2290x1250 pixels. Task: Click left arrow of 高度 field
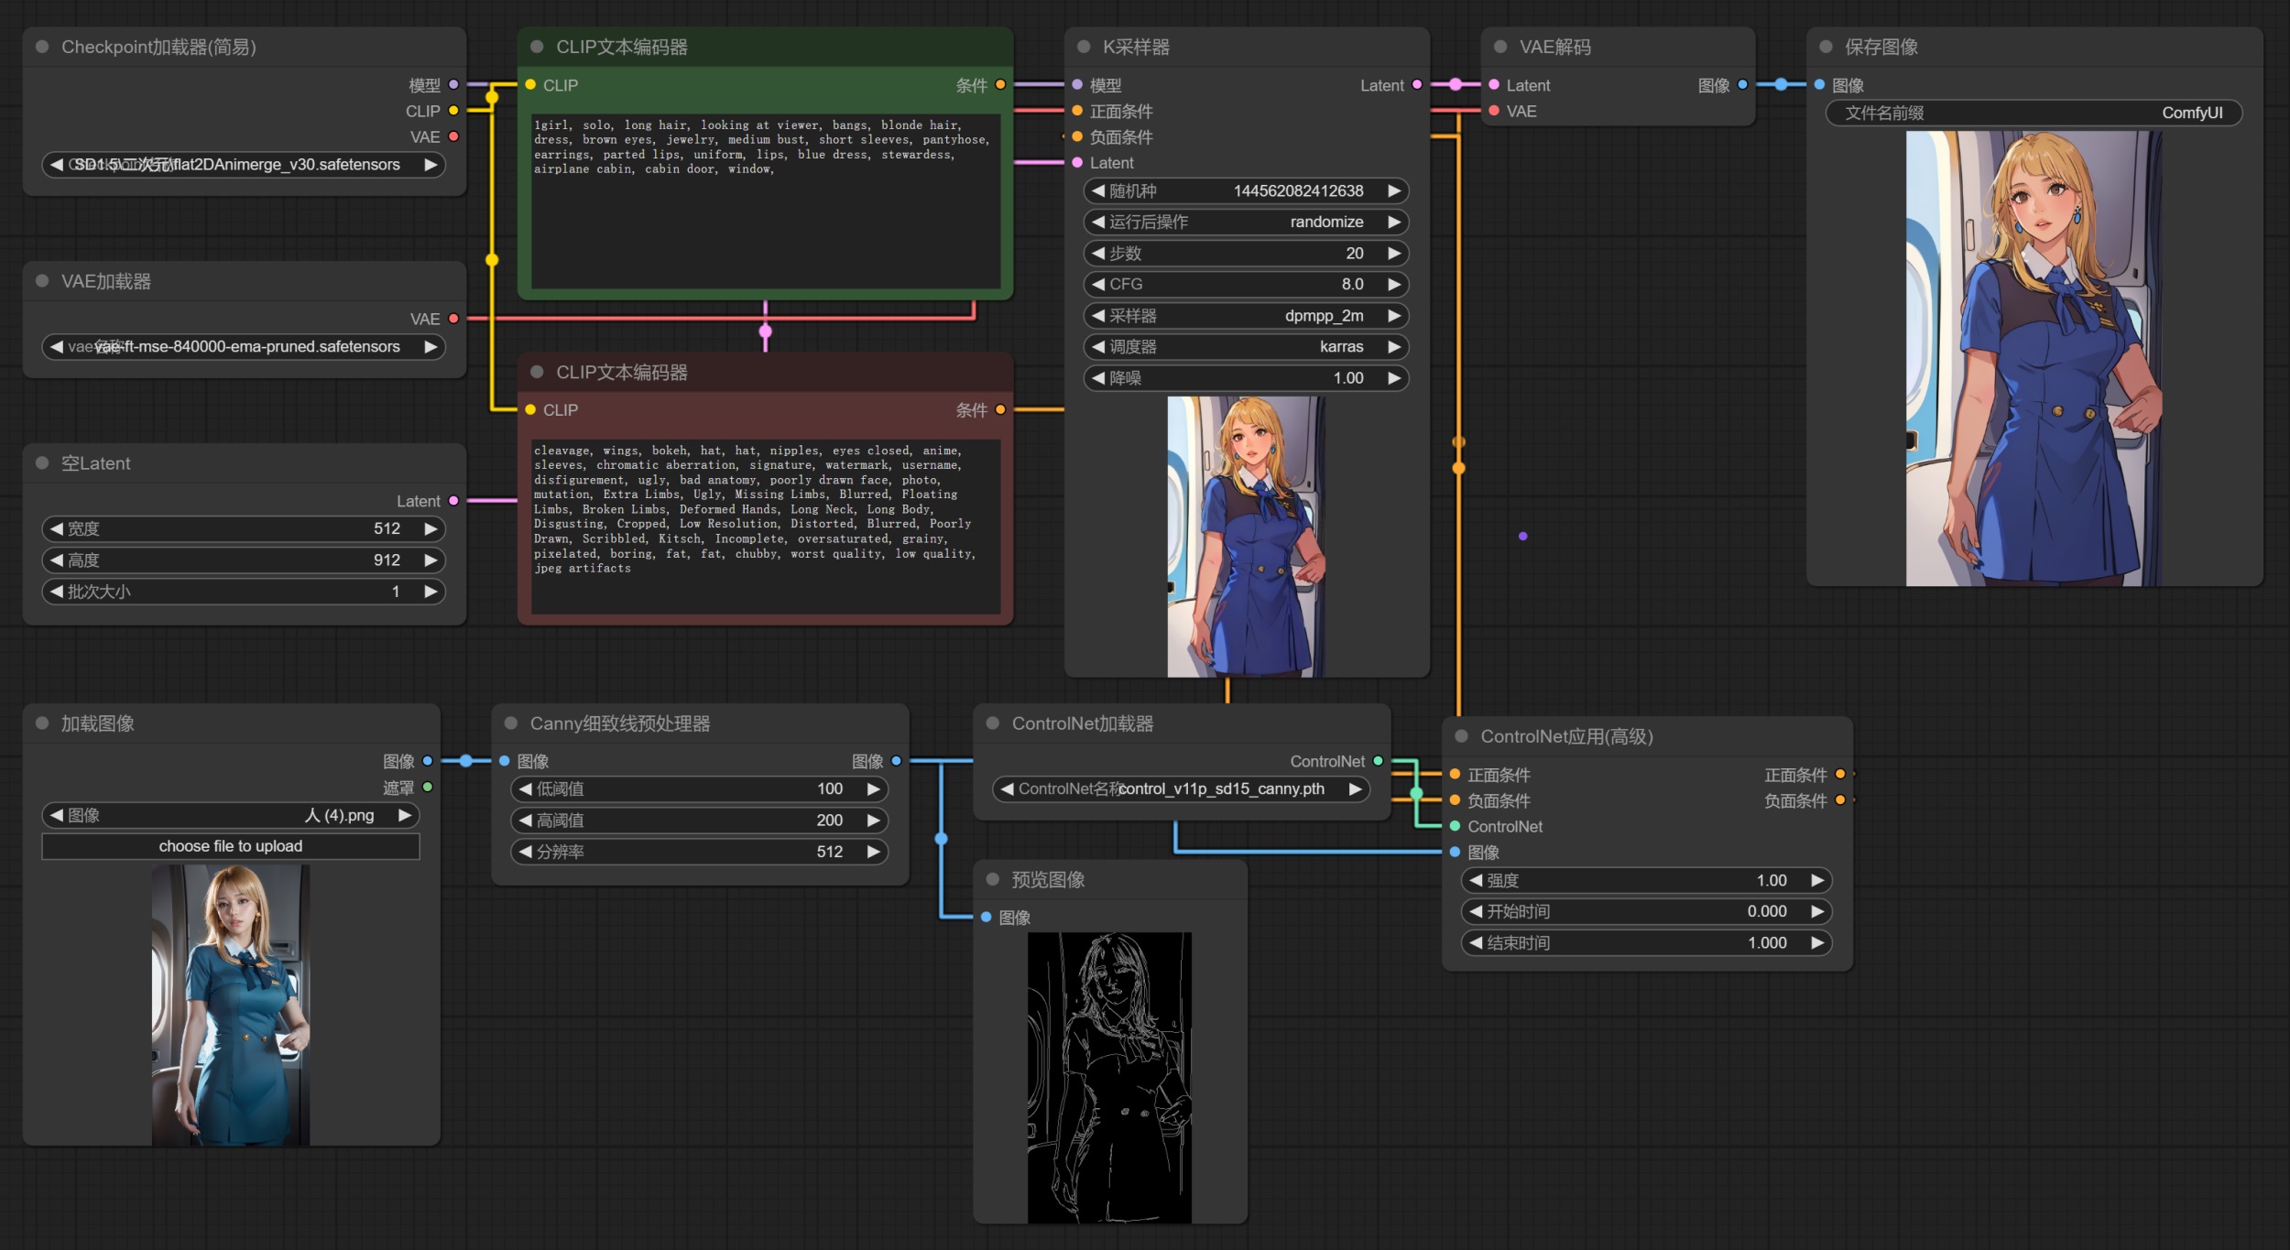[57, 560]
